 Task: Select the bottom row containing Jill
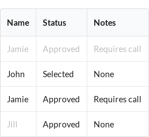[74, 124]
